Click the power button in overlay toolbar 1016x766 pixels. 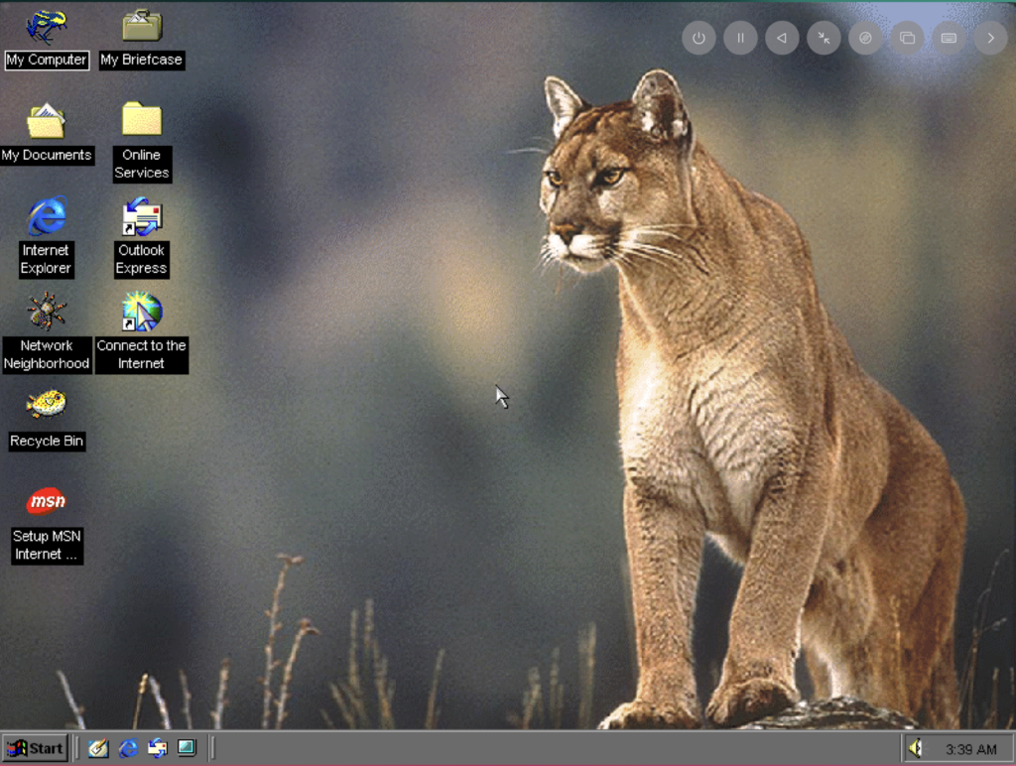pyautogui.click(x=698, y=39)
